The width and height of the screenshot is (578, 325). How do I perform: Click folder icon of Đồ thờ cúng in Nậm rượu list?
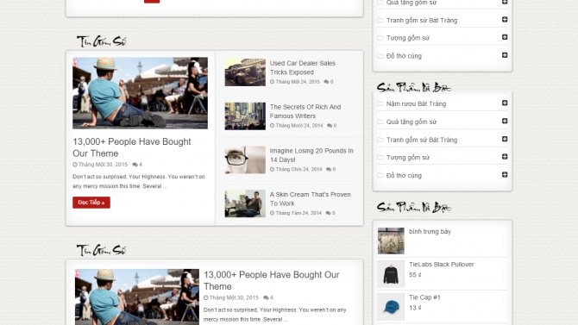point(380,175)
